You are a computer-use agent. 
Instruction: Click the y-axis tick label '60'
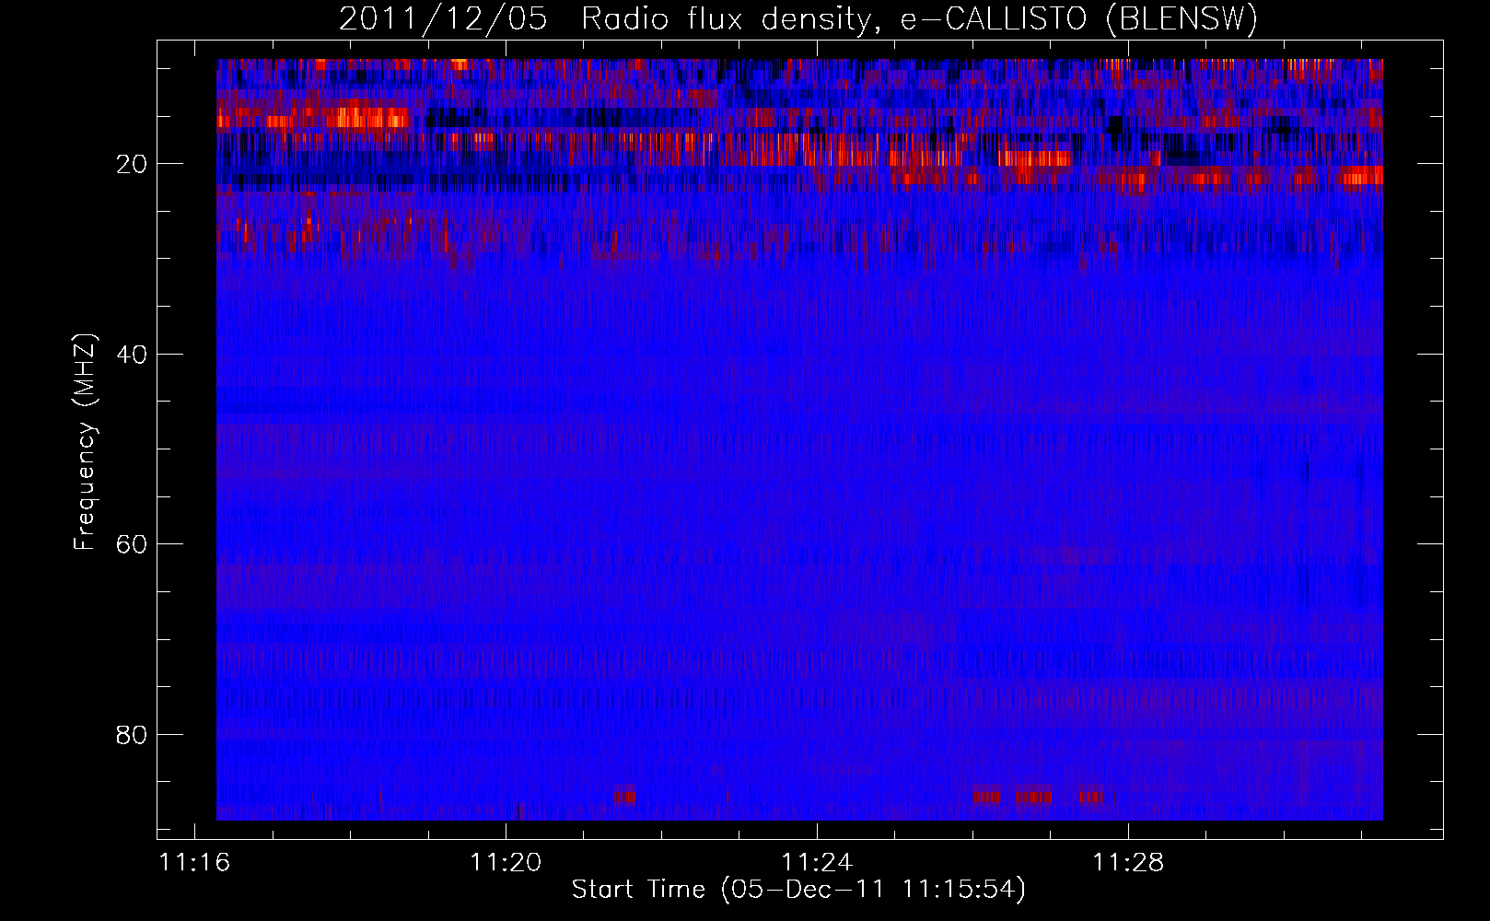click(132, 544)
